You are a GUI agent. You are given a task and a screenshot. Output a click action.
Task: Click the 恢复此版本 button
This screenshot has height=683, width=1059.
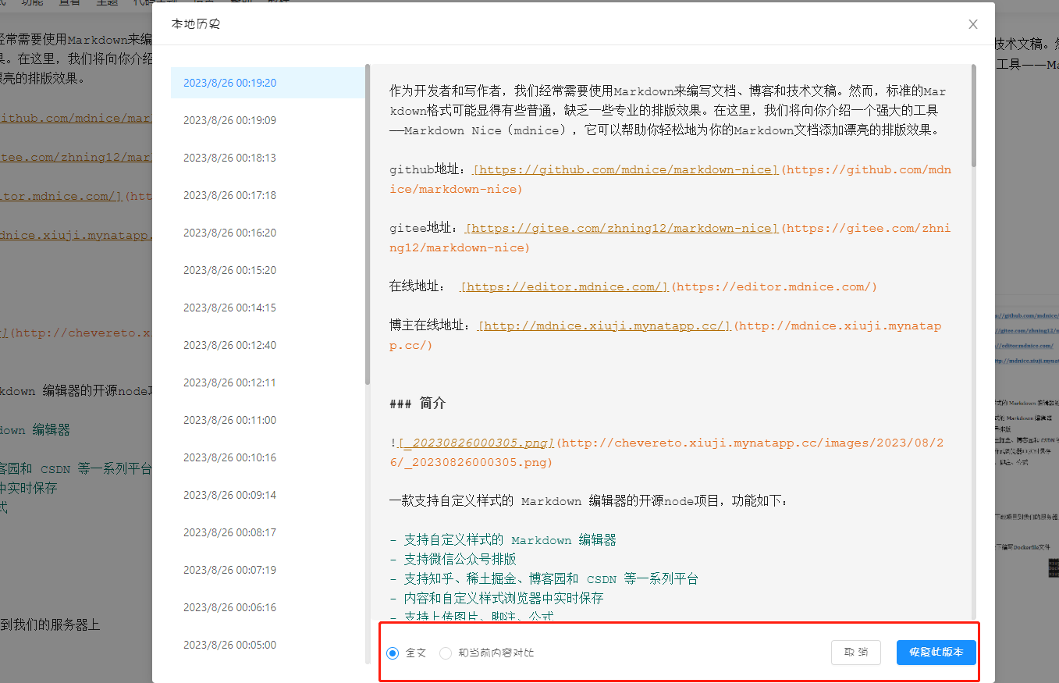[x=936, y=653]
